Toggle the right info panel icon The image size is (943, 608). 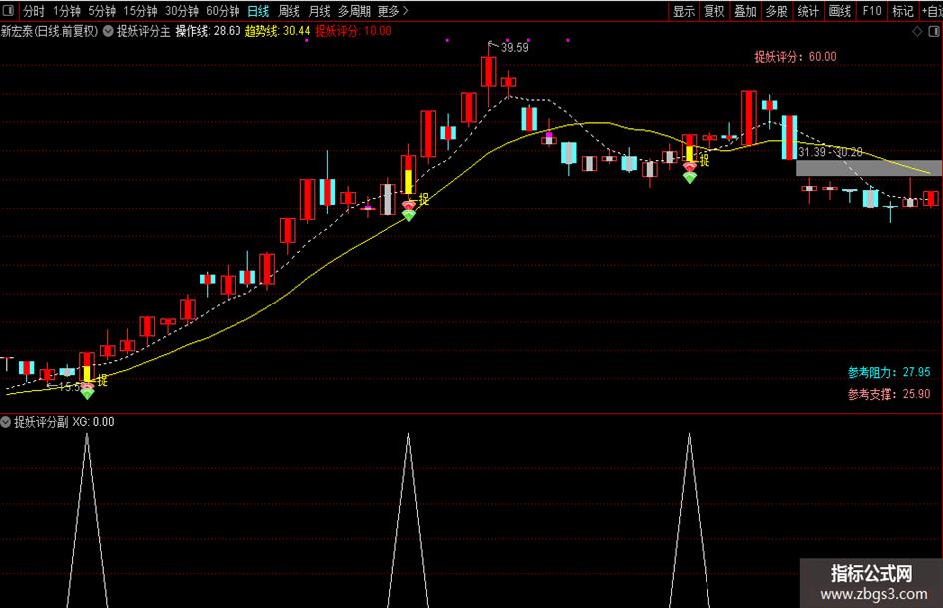pos(935,31)
